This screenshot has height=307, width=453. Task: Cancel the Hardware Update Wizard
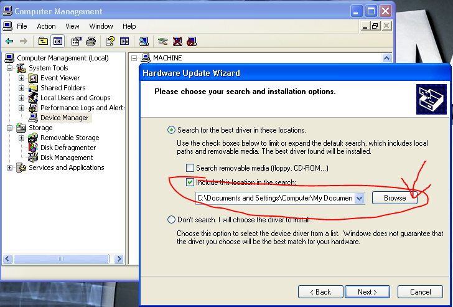click(x=421, y=292)
